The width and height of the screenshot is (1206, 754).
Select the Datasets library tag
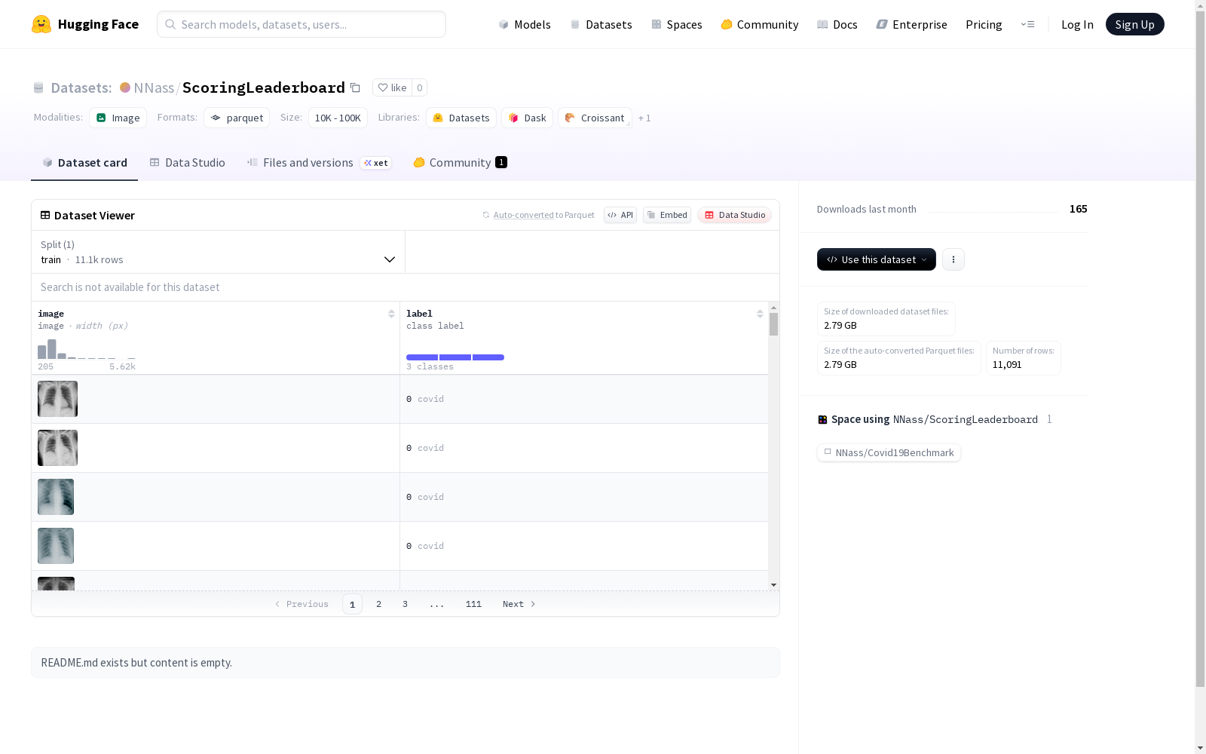(461, 118)
